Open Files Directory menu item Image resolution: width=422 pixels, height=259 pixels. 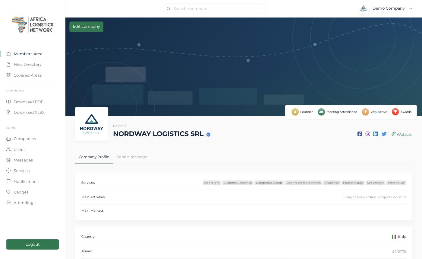(x=28, y=65)
